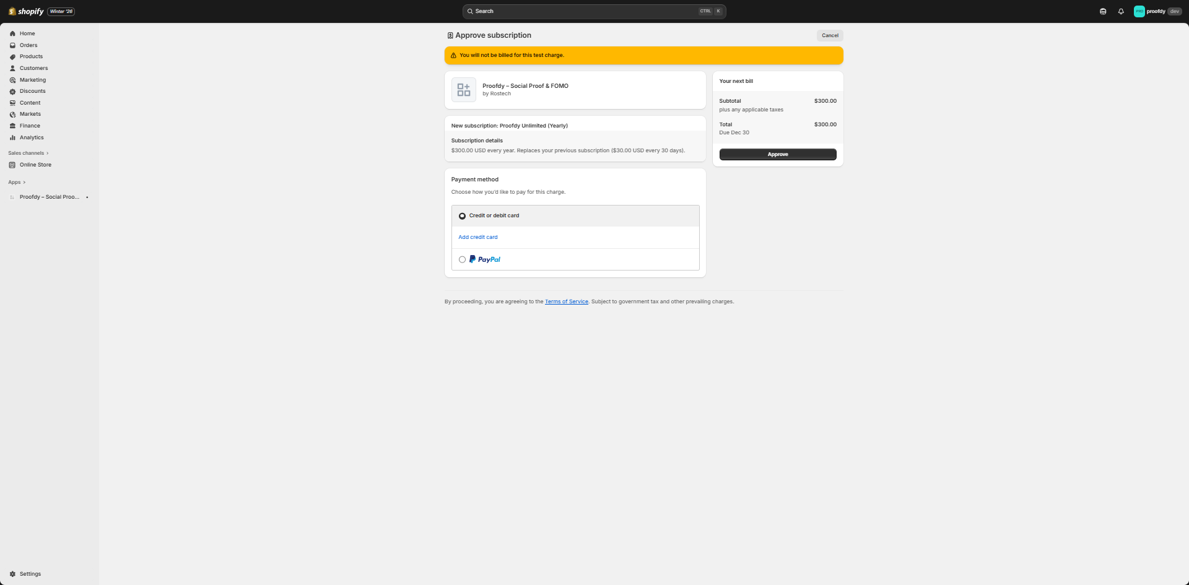Click 'You will not be billed' banner text

[512, 55]
